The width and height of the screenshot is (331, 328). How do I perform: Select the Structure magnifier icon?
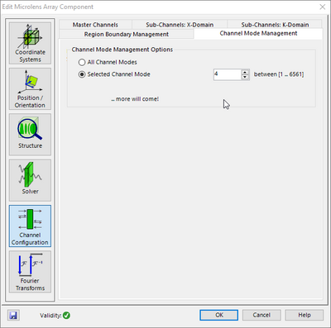click(29, 129)
